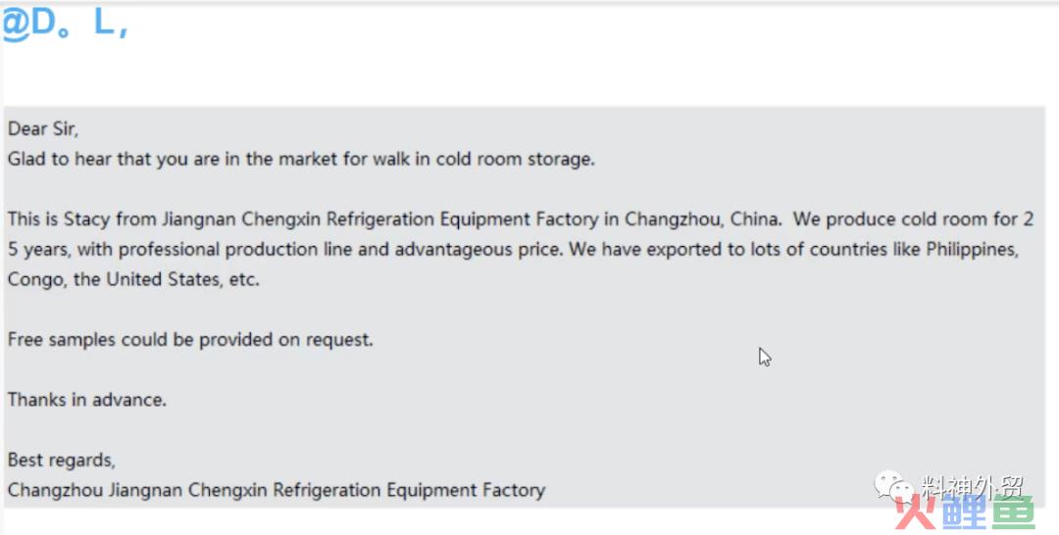The image size is (1059, 535).
Task: Click the 'Thanks in advance.' line
Action: click(86, 400)
